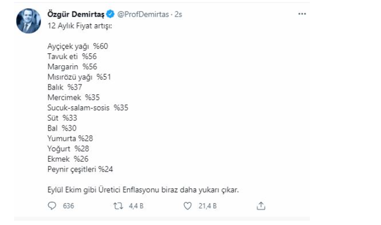Image resolution: width=381 pixels, height=225 pixels.
Task: Click the blue verified badge
Action: tap(111, 15)
